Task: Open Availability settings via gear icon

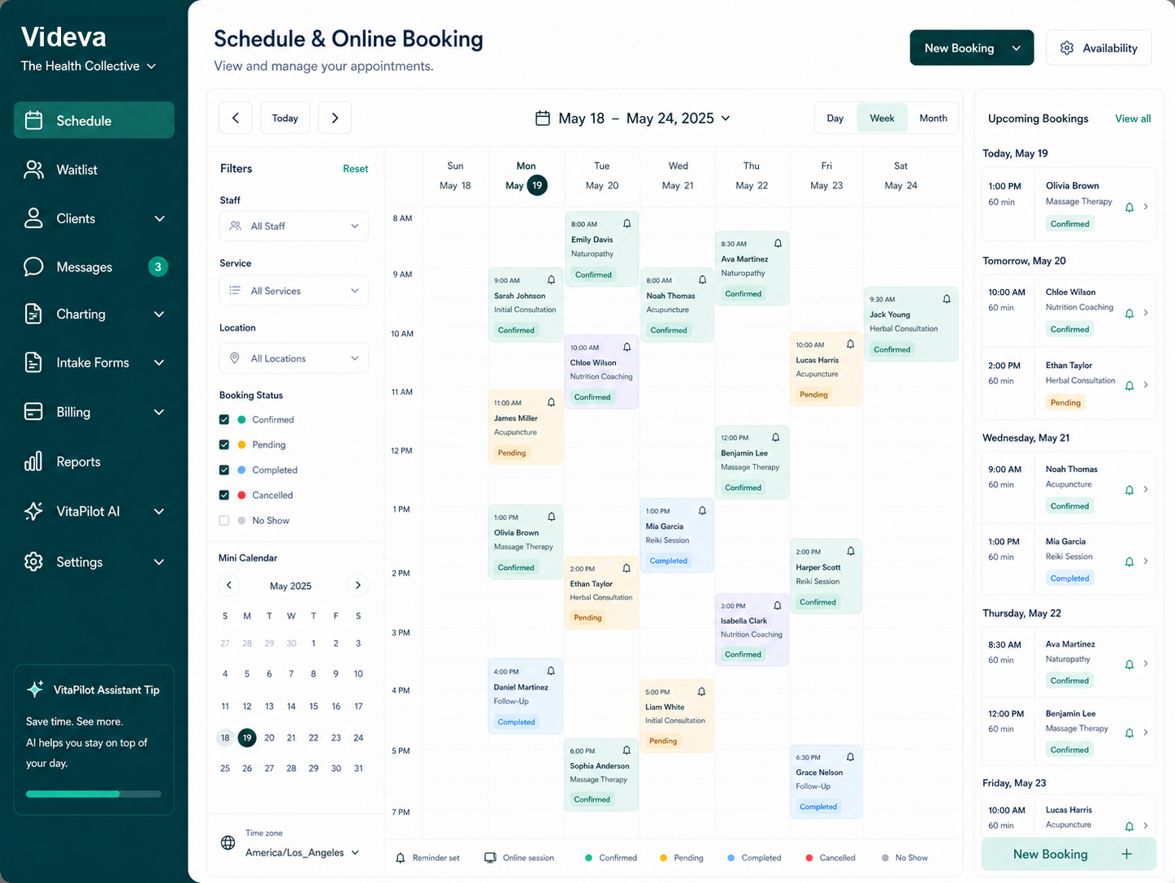Action: (x=1067, y=47)
